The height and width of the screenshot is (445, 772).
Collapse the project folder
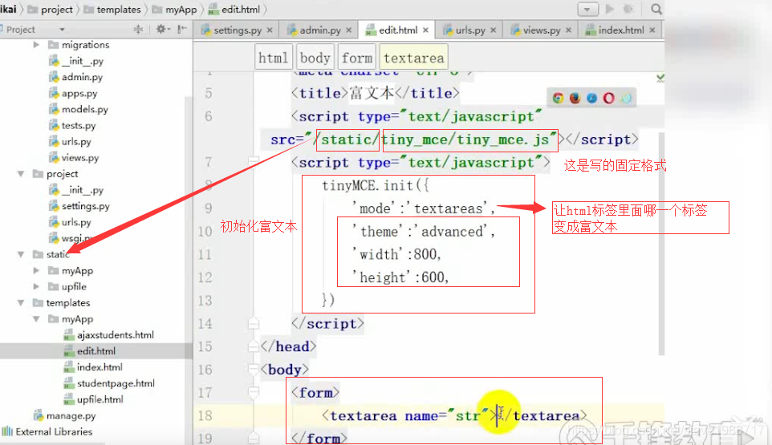point(21,173)
